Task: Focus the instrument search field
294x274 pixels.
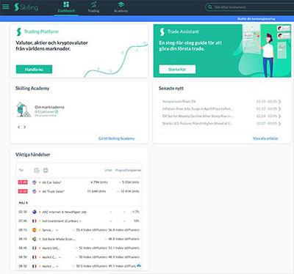Action: pos(250,7)
